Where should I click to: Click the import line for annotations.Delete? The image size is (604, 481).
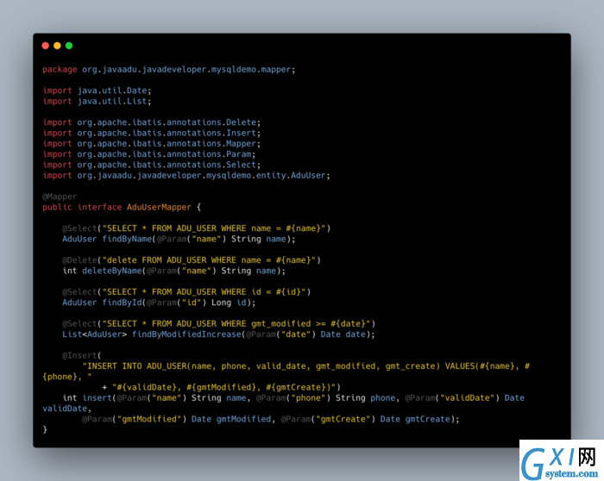(151, 122)
